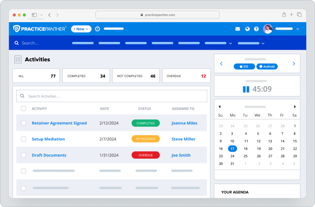Pause the running 45:09 timer

pyautogui.click(x=246, y=89)
